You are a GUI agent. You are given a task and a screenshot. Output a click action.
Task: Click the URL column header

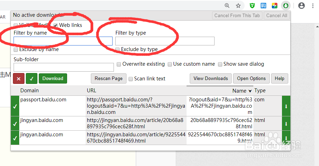coord(92,91)
